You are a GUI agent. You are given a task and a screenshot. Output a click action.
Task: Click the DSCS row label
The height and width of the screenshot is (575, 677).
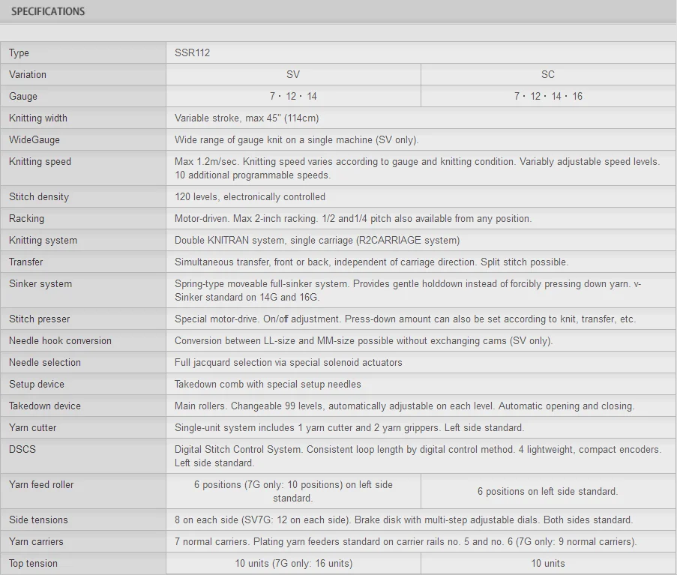[22, 450]
